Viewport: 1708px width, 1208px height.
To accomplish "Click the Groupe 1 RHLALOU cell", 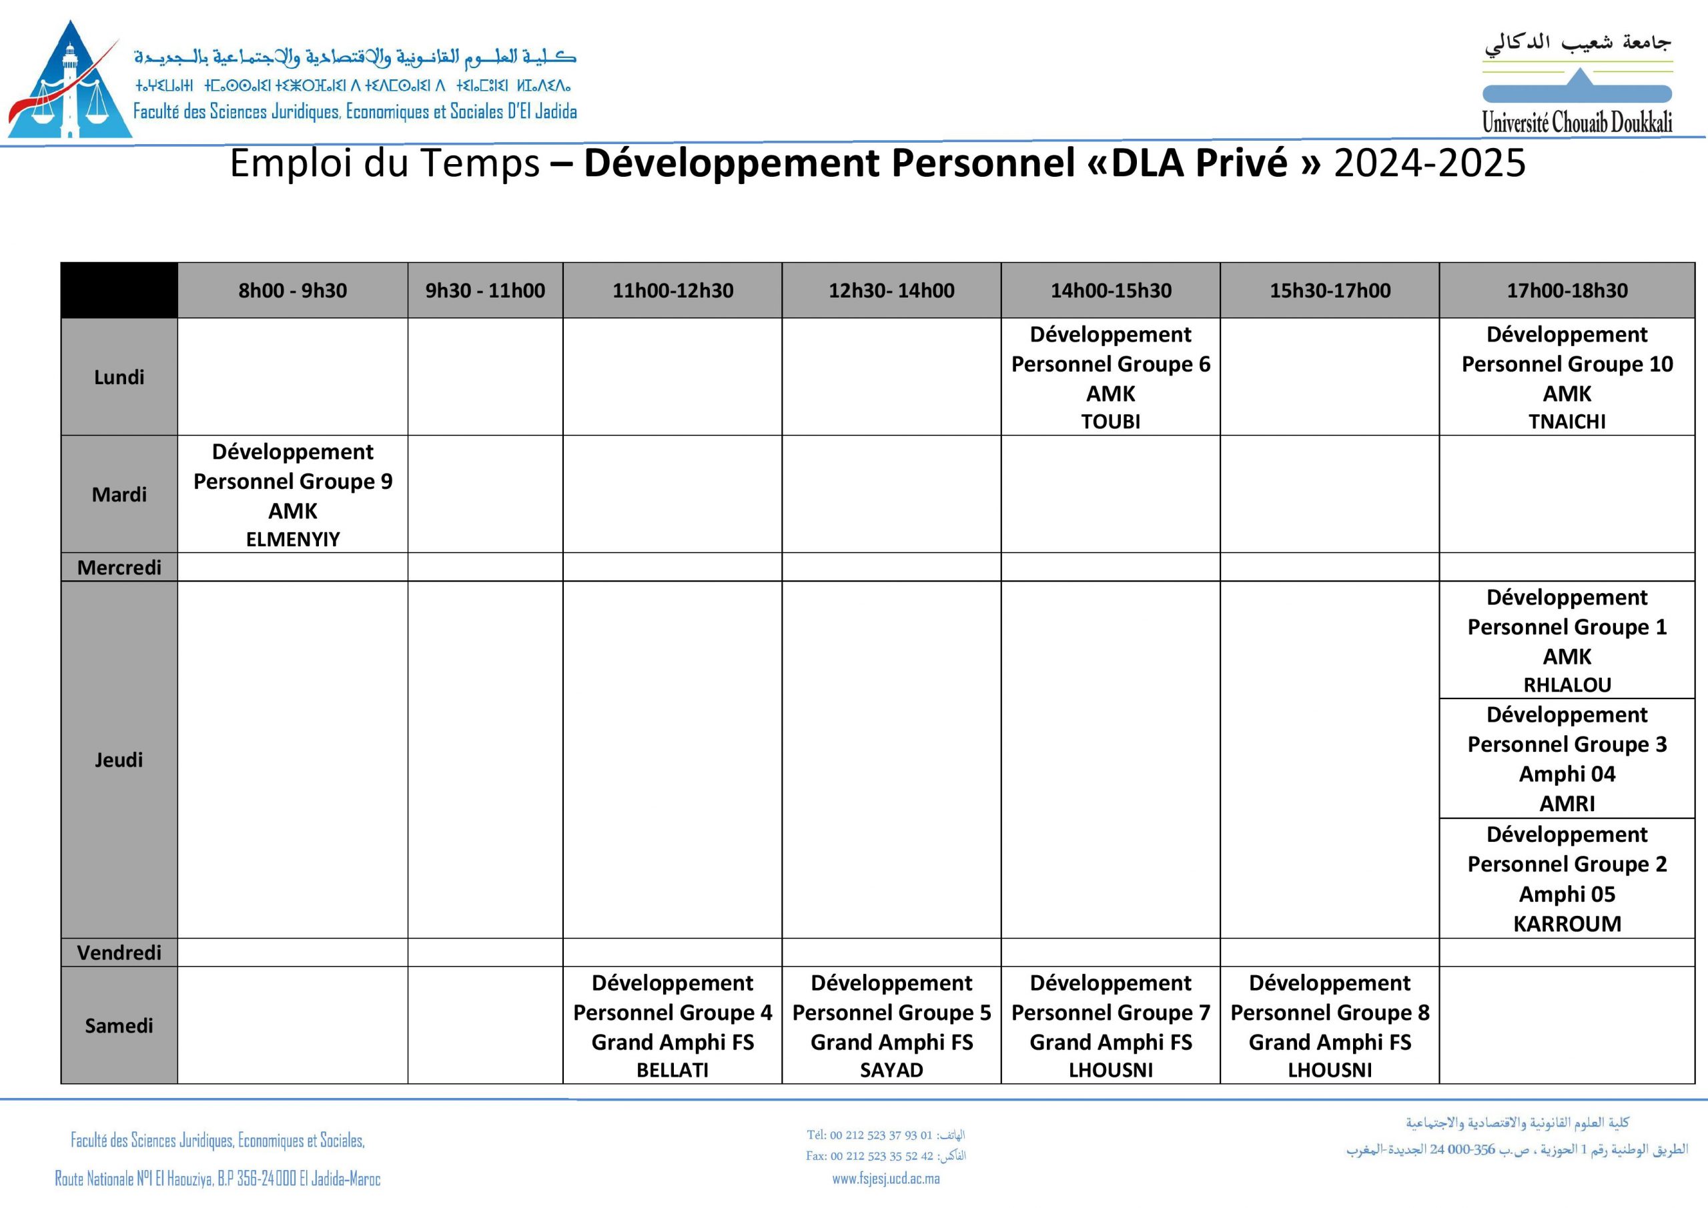I will click(1567, 640).
